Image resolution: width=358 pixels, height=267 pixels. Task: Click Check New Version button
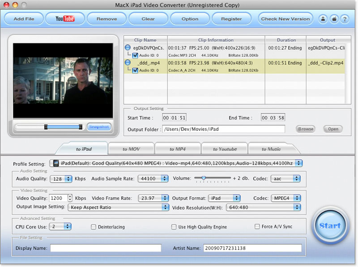point(286,19)
